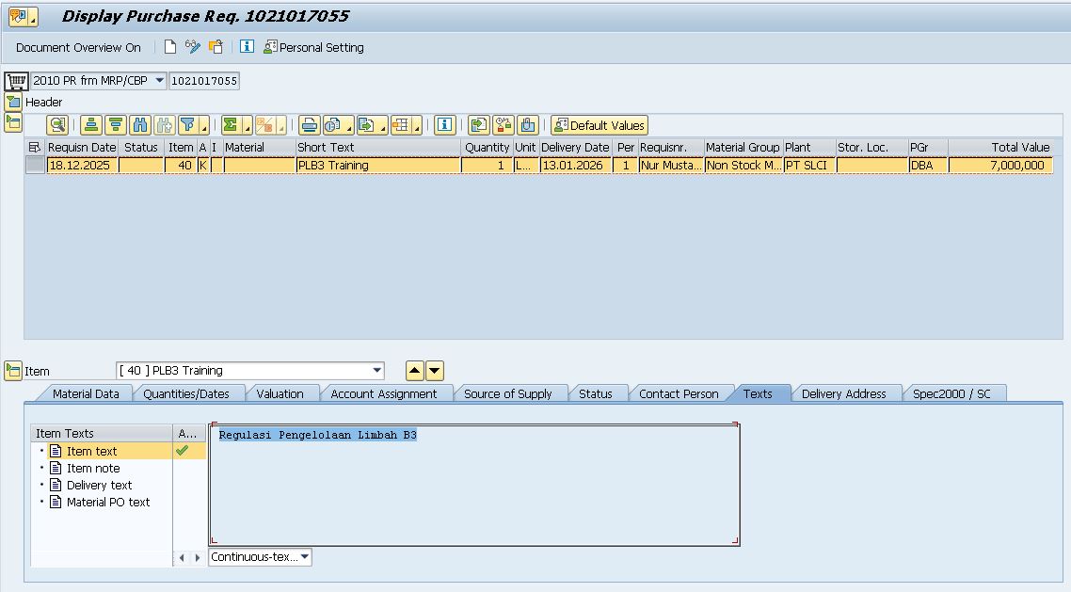Open the Delivery Address tab
This screenshot has width=1071, height=592.
click(843, 393)
